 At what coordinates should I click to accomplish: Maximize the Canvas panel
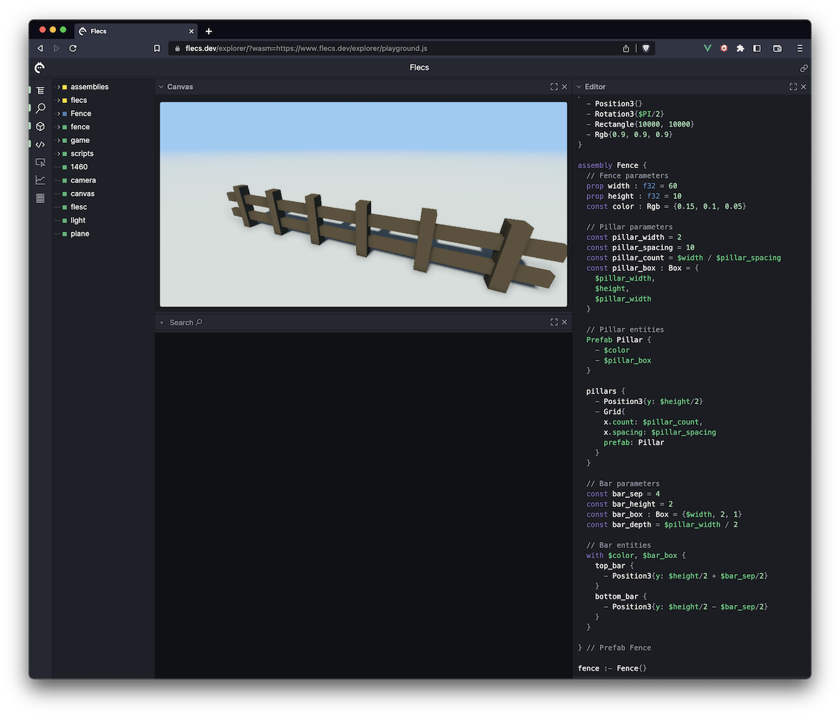pos(554,87)
